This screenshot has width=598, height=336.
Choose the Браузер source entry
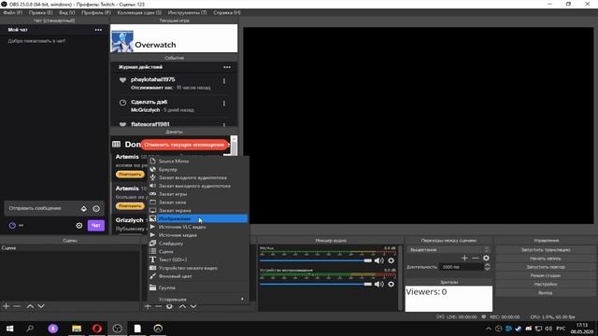tap(198, 169)
